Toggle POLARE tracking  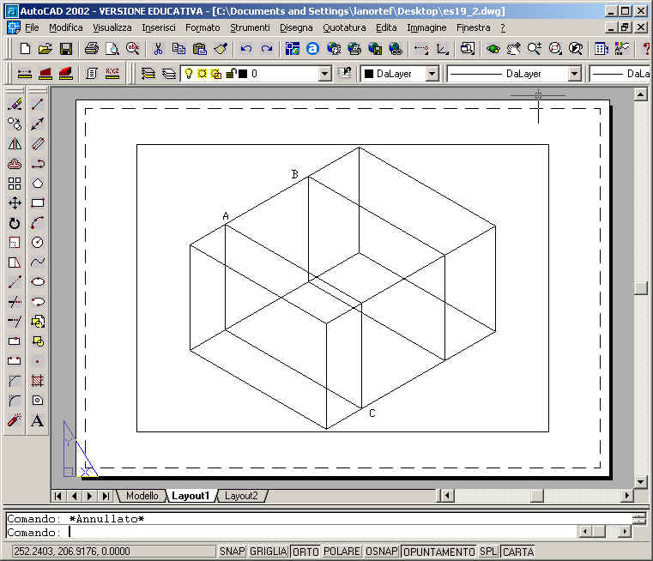[x=342, y=552]
